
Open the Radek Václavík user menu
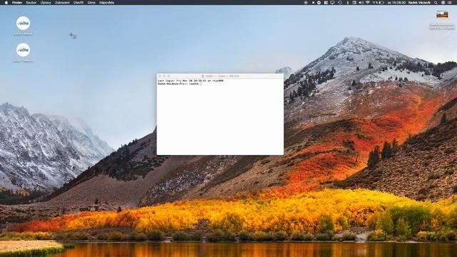point(419,3)
